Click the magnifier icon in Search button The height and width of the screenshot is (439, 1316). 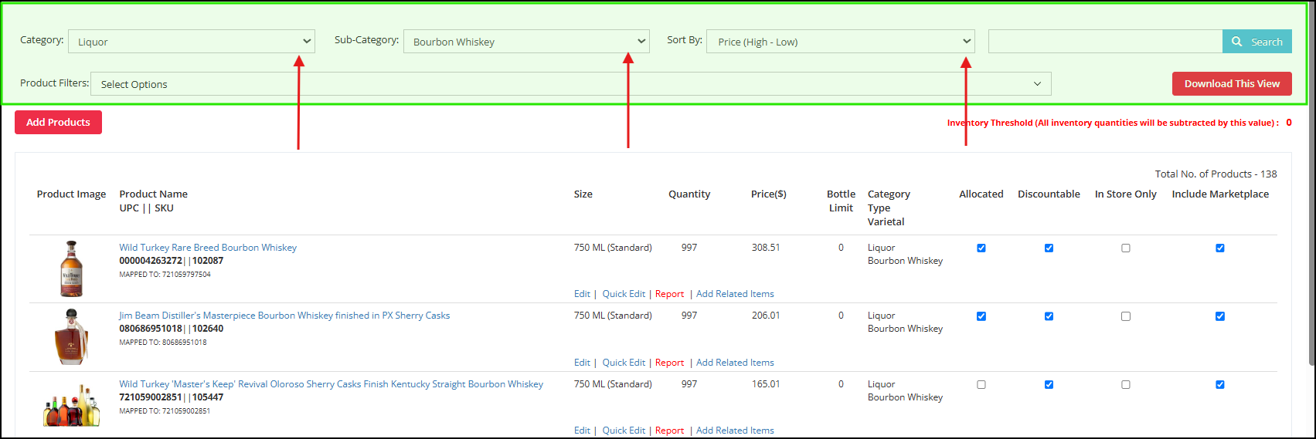coord(1237,42)
